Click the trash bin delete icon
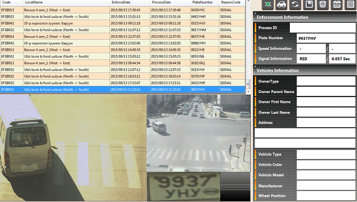Image resolution: width=357 pixels, height=202 pixels. (323, 5)
